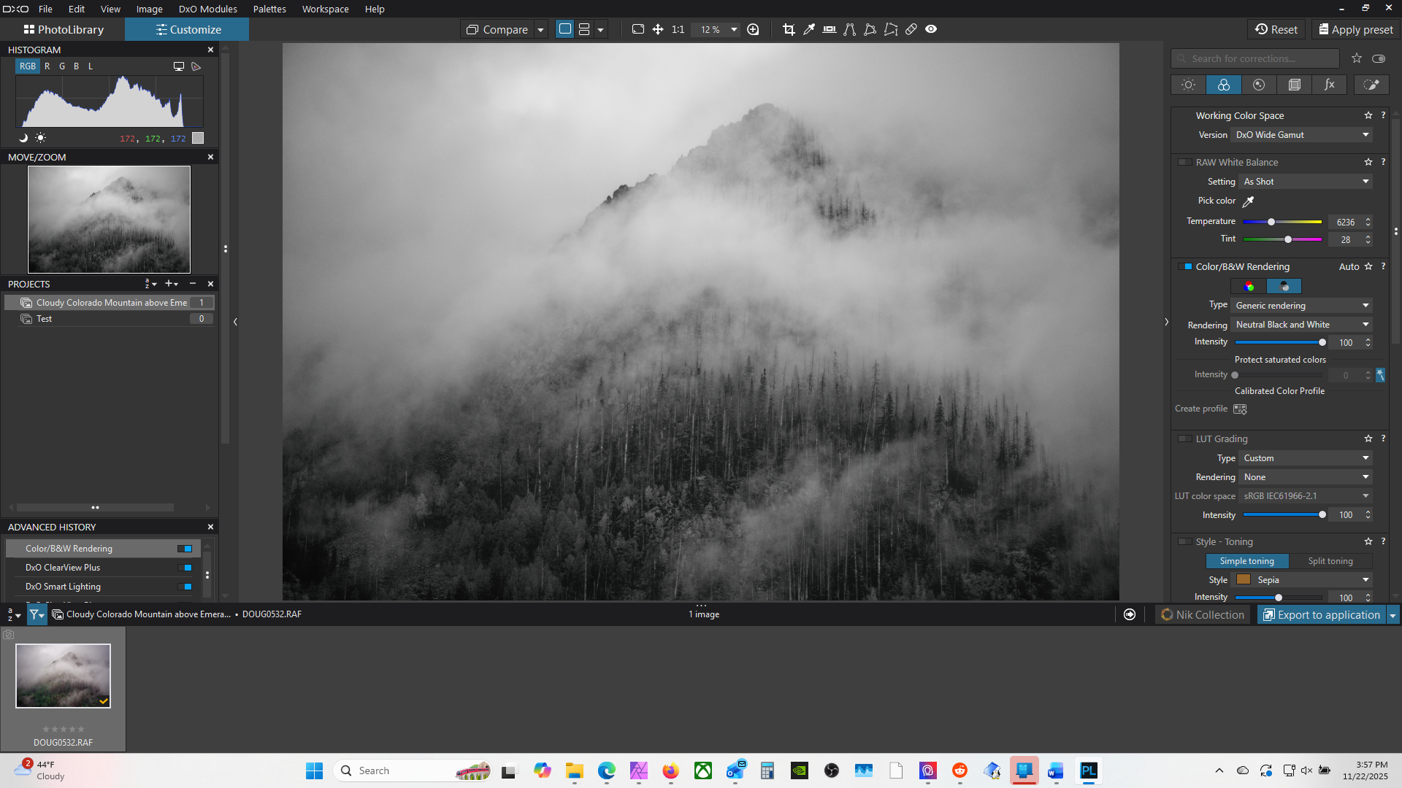Activate the White Balance eyedropper in the toolbar
The height and width of the screenshot is (788, 1402).
[809, 29]
